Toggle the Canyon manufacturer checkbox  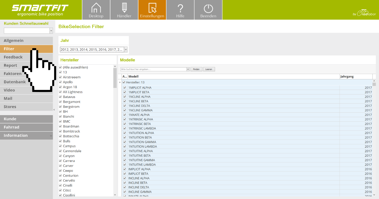pyautogui.click(x=60, y=156)
